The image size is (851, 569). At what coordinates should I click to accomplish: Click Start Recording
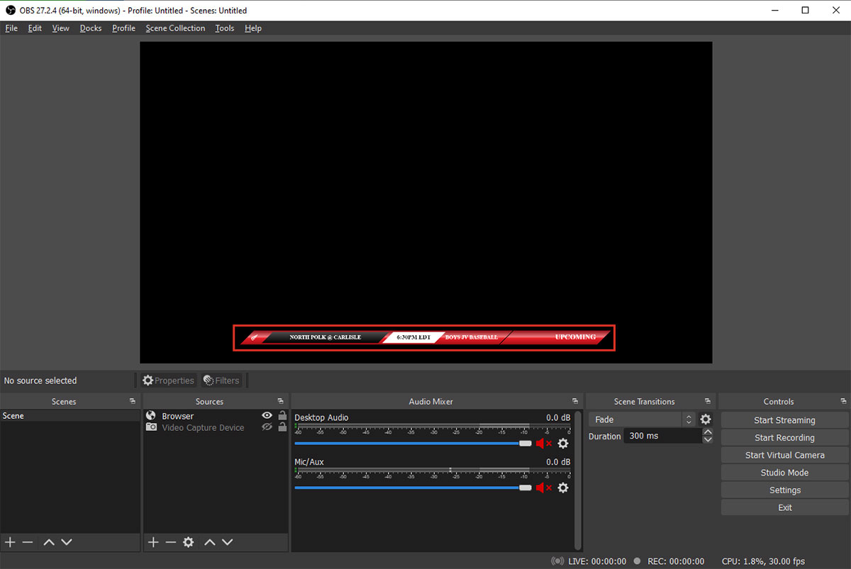pos(784,438)
